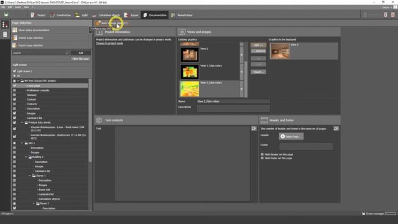Toggle the Content checkbox

pos(14,100)
